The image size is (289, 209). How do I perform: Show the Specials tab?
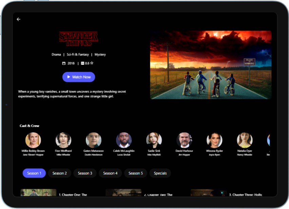coord(160,173)
